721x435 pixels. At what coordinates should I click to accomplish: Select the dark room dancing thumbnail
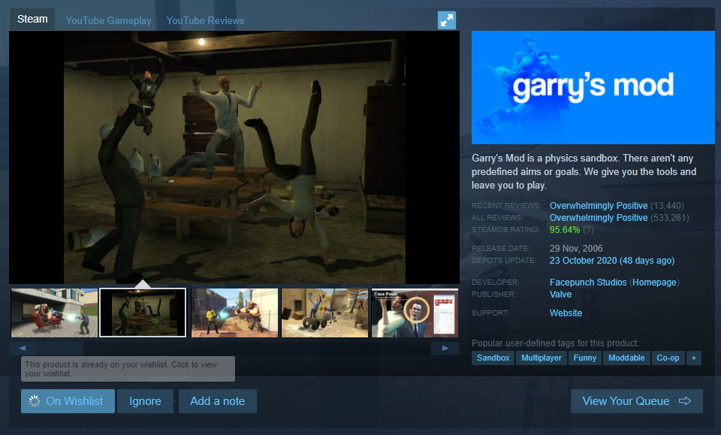tap(143, 313)
